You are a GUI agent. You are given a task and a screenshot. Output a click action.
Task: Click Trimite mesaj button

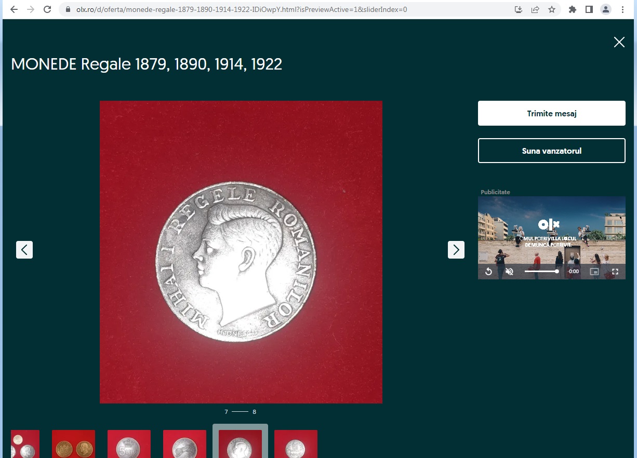pyautogui.click(x=552, y=113)
